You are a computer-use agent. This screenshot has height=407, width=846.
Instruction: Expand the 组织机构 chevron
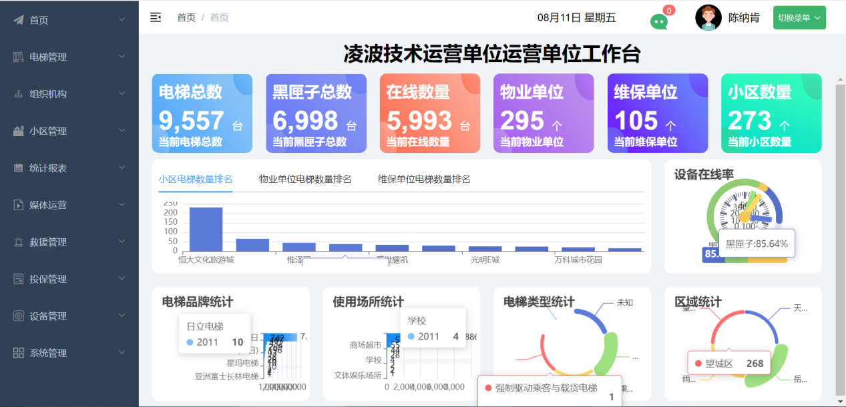pos(122,93)
